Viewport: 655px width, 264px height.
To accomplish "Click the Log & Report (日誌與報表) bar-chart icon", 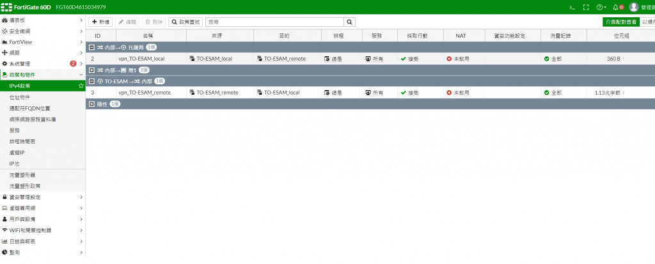I will click(4, 241).
